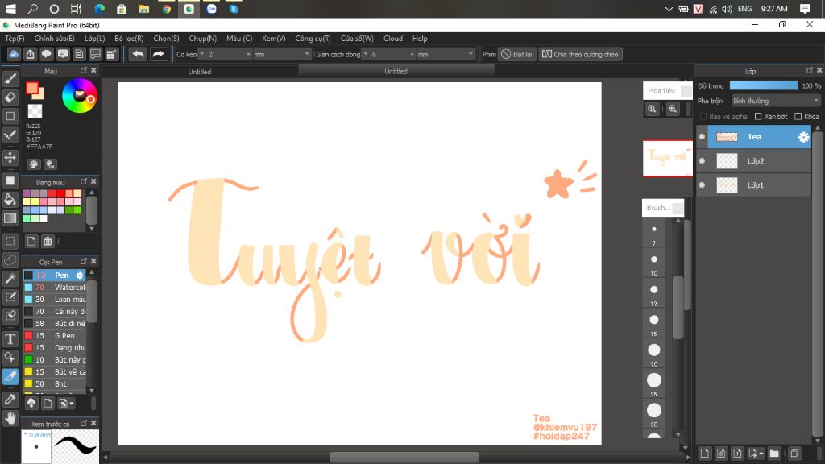The width and height of the screenshot is (825, 464).
Task: Switch to the second Untitled tab
Action: point(396,71)
